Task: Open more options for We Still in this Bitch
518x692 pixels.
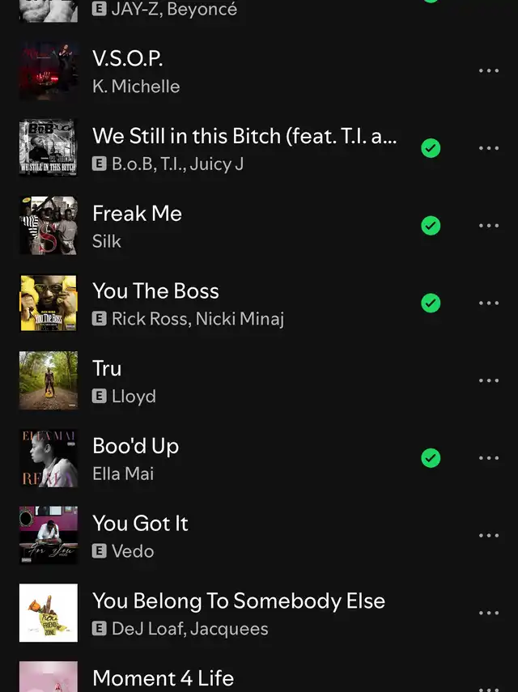Action: click(488, 148)
